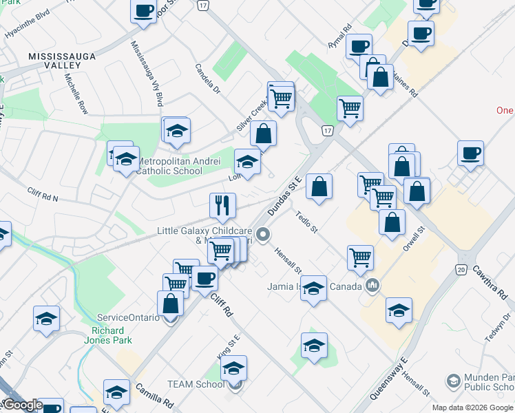This screenshot has width=515, height=413.
Task: Click the Mississauga Valley neighbourhood label
Action: (x=62, y=61)
